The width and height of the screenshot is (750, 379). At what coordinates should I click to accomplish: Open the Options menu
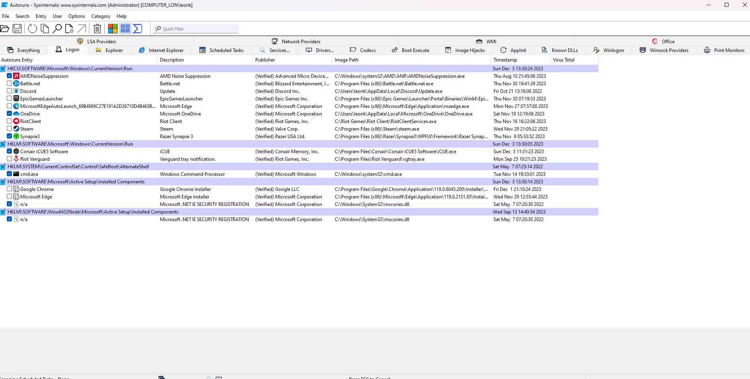[77, 16]
